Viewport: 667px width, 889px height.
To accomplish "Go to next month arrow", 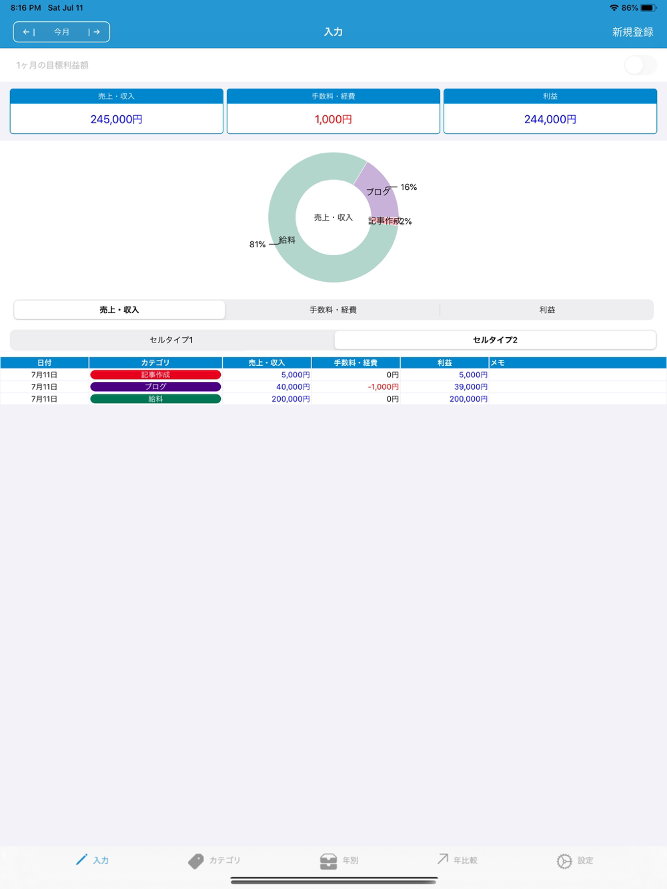I will [x=95, y=32].
